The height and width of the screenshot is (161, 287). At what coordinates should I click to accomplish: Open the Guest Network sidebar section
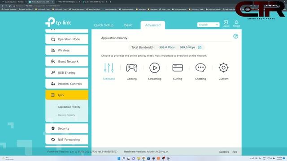tap(67, 62)
